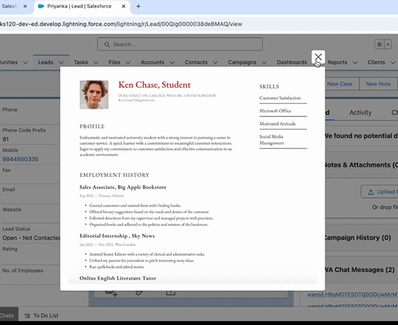Click the mobile number 9944850335 link
The height and width of the screenshot is (325, 398).
pos(21,160)
